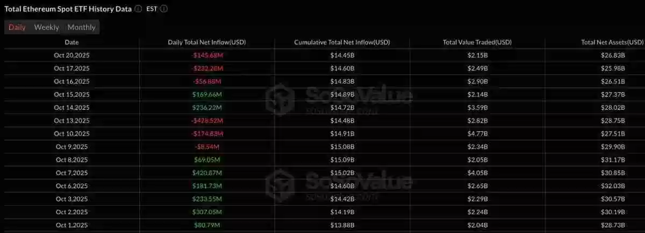
Task: Sort by Daily Total Net Inflow(USD) header
Action: click(207, 42)
